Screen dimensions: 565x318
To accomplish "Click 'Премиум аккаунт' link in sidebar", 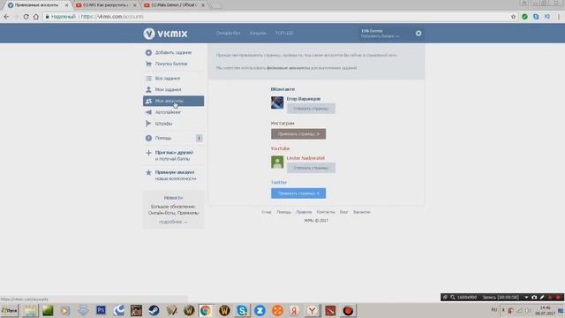I will 175,172.
